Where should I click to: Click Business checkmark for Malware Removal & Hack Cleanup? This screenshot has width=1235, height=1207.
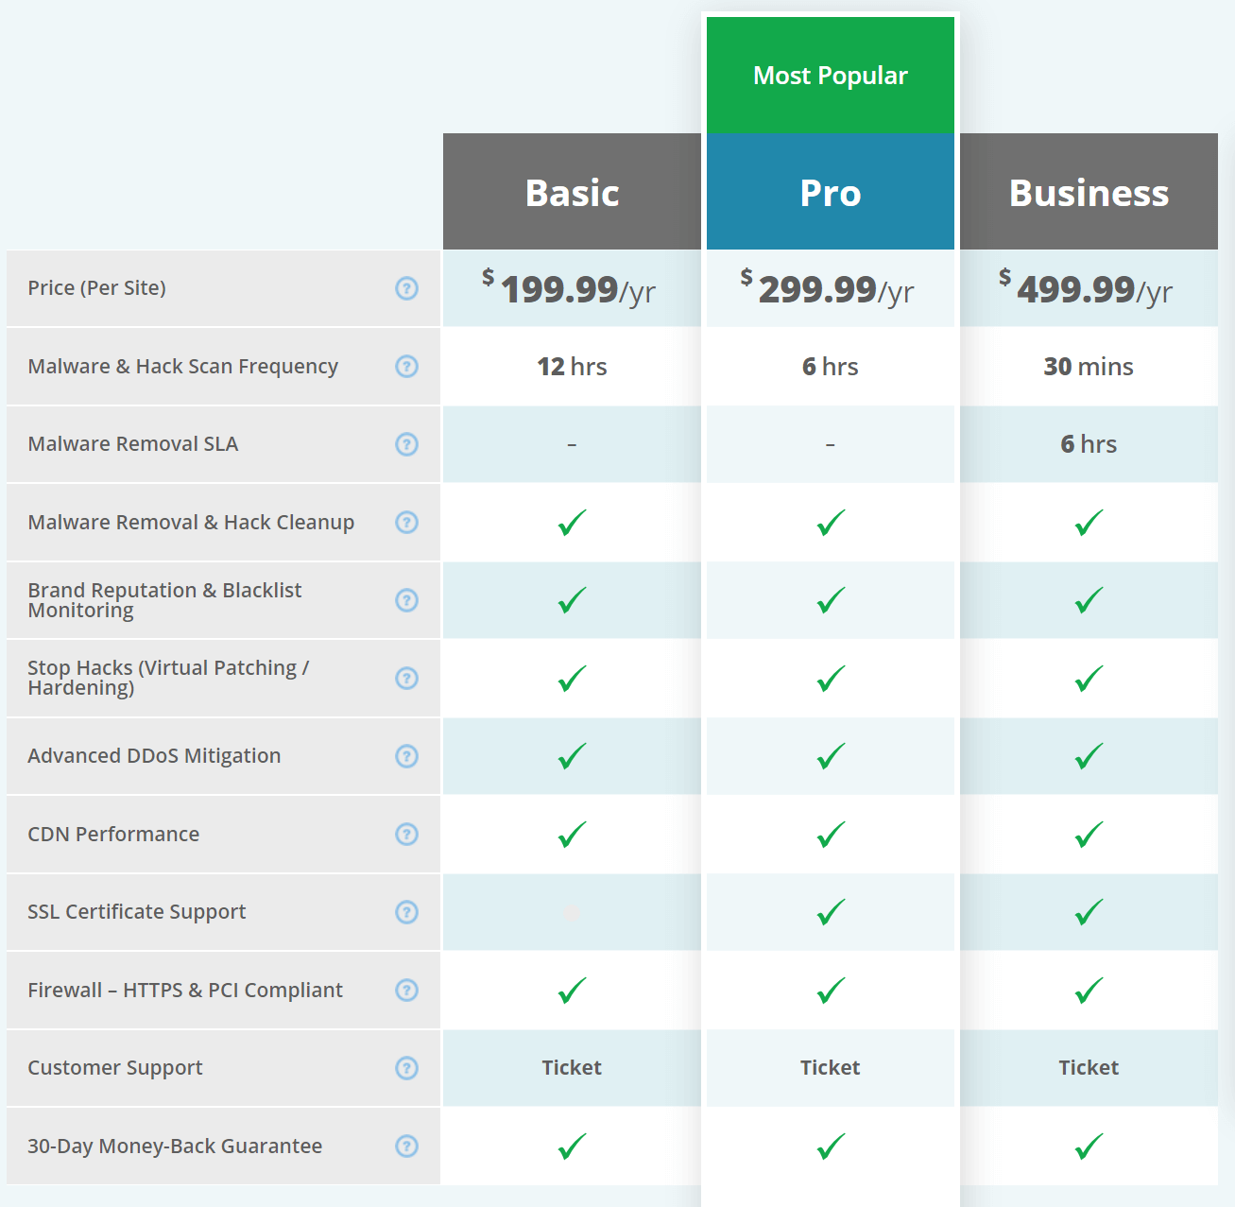(1089, 523)
